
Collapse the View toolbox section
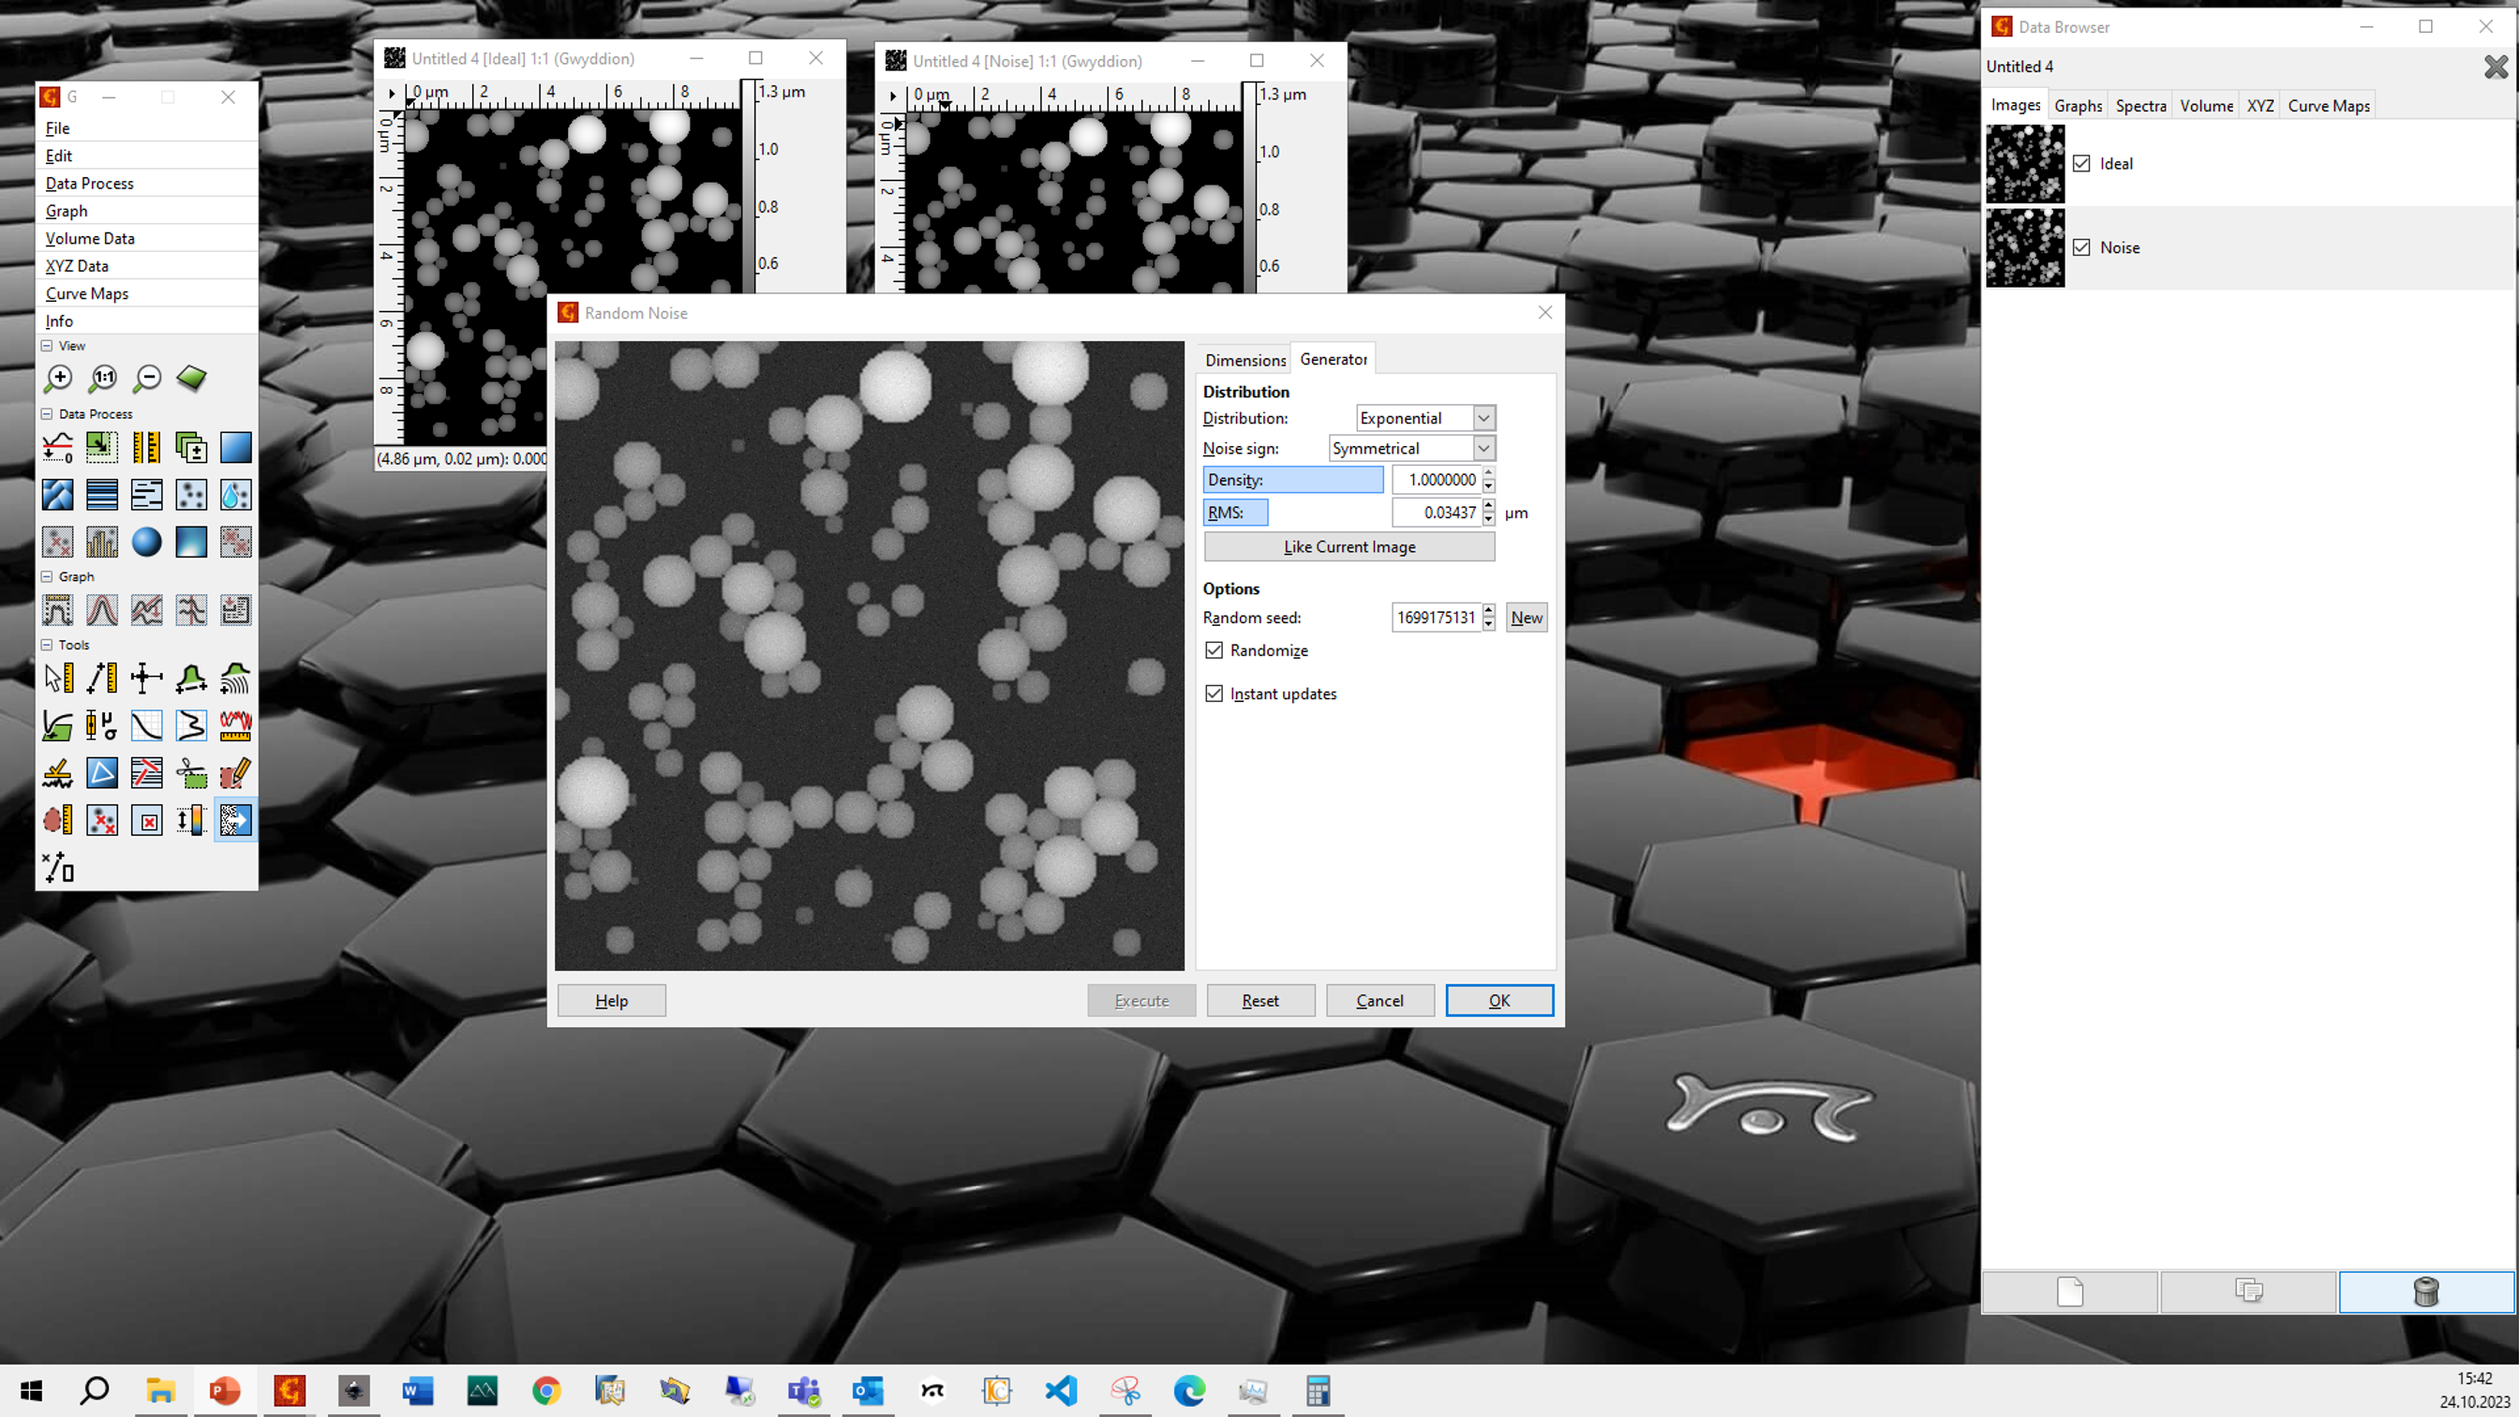pyautogui.click(x=46, y=345)
